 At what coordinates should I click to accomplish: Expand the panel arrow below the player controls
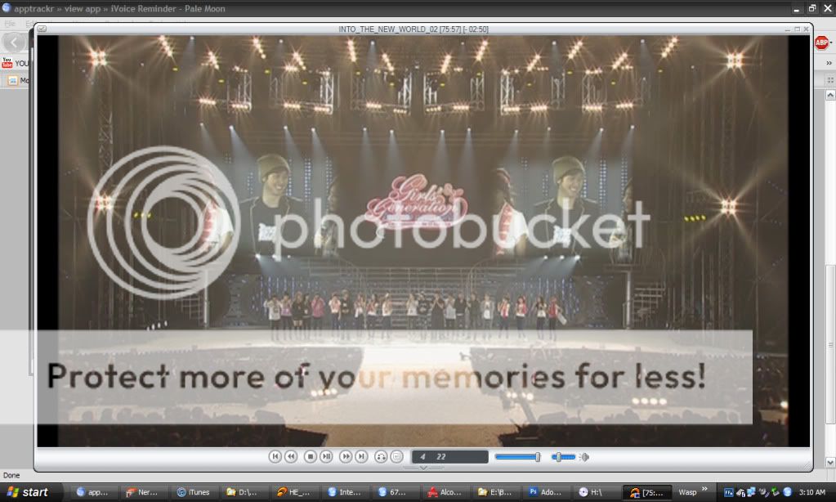coord(423,468)
